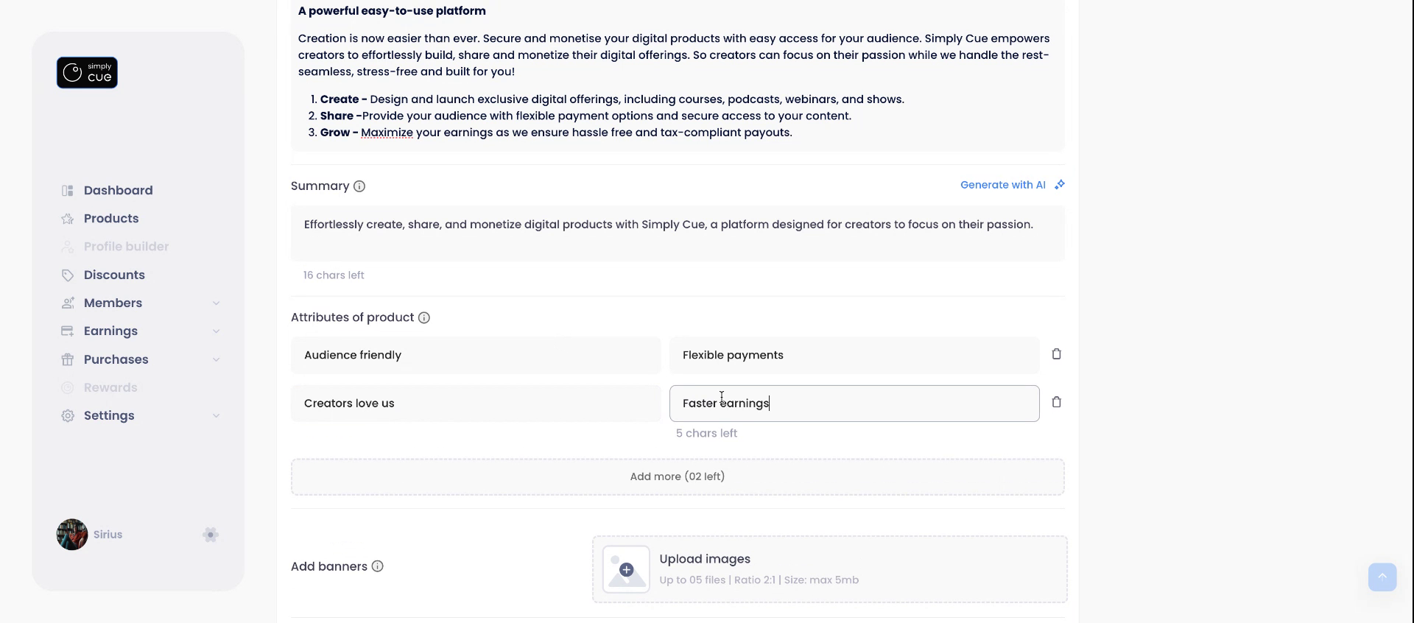Click the upload image placeholder icon
The image size is (1414, 623).
point(626,569)
